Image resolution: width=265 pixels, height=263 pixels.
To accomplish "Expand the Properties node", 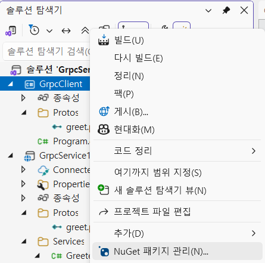I will click(x=23, y=184).
